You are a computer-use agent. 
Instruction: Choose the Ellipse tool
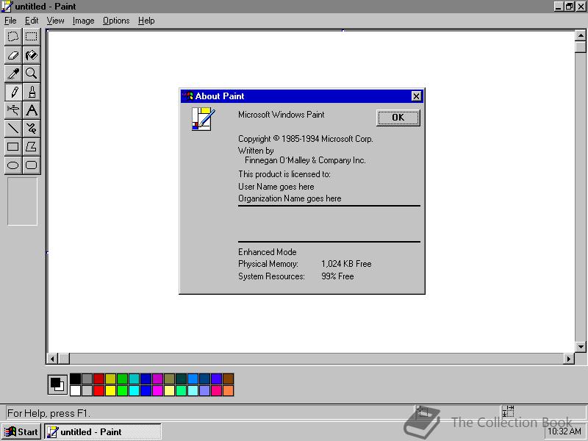13,165
